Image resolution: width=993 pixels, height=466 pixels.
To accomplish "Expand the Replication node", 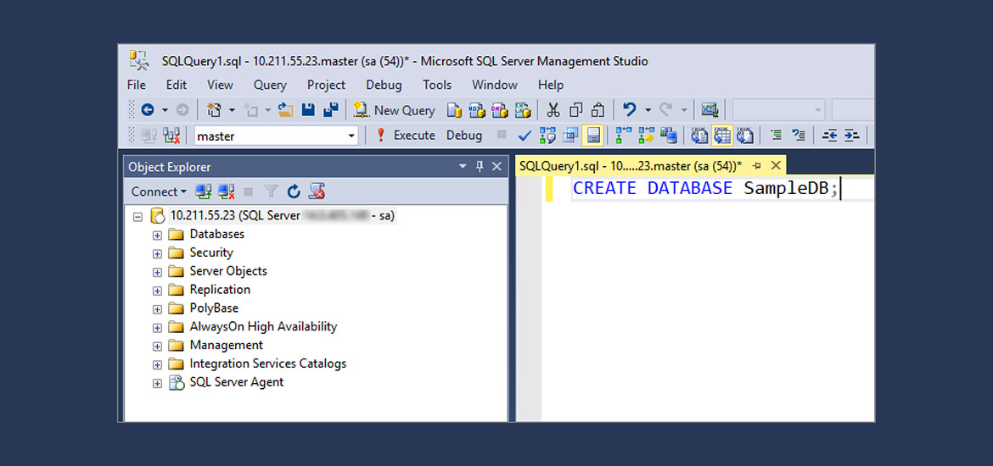I will point(158,291).
